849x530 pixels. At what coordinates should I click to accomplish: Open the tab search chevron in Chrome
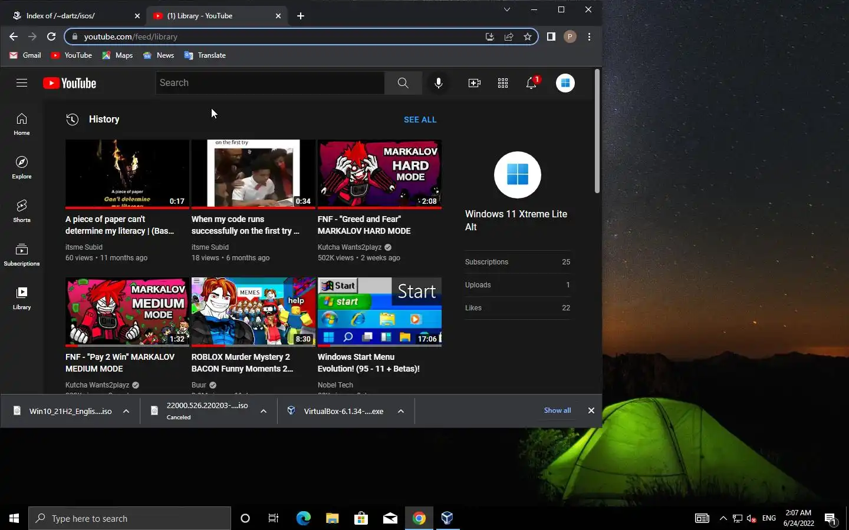click(x=506, y=9)
